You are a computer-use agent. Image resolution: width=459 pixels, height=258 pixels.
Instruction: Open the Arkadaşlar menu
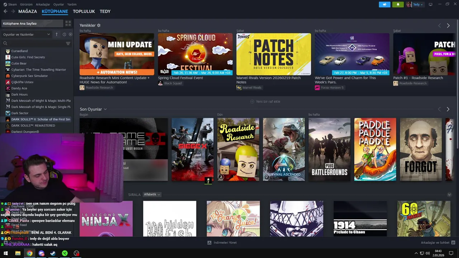click(43, 4)
